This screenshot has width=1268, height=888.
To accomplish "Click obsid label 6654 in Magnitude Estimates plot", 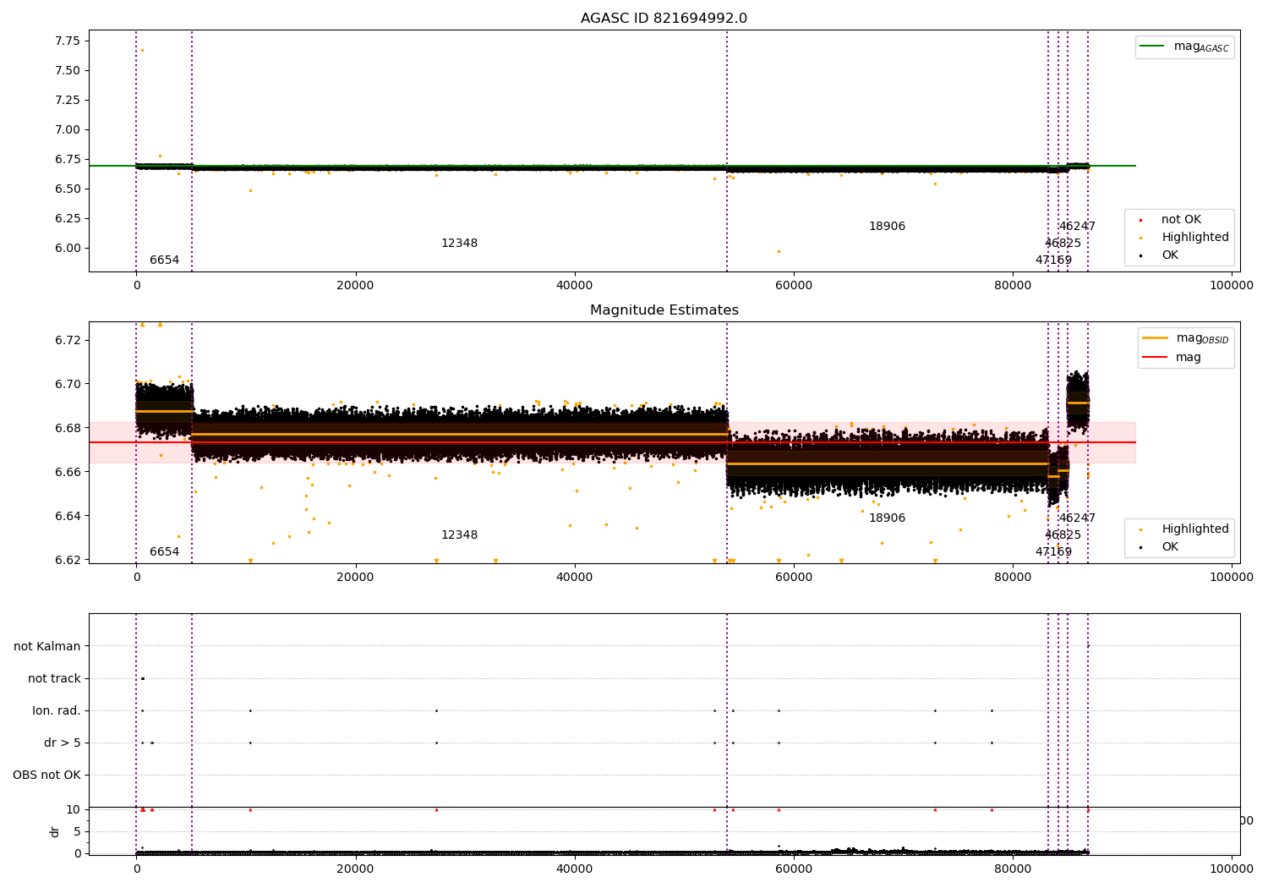I will tap(164, 552).
